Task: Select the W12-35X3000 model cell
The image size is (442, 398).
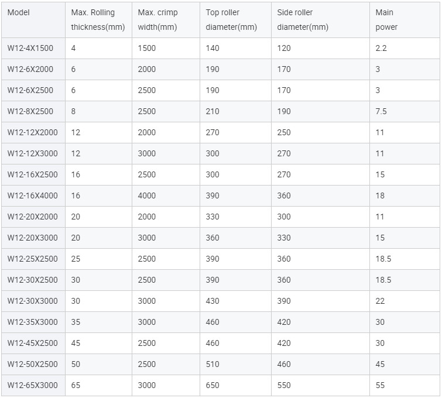Action: pyautogui.click(x=32, y=322)
